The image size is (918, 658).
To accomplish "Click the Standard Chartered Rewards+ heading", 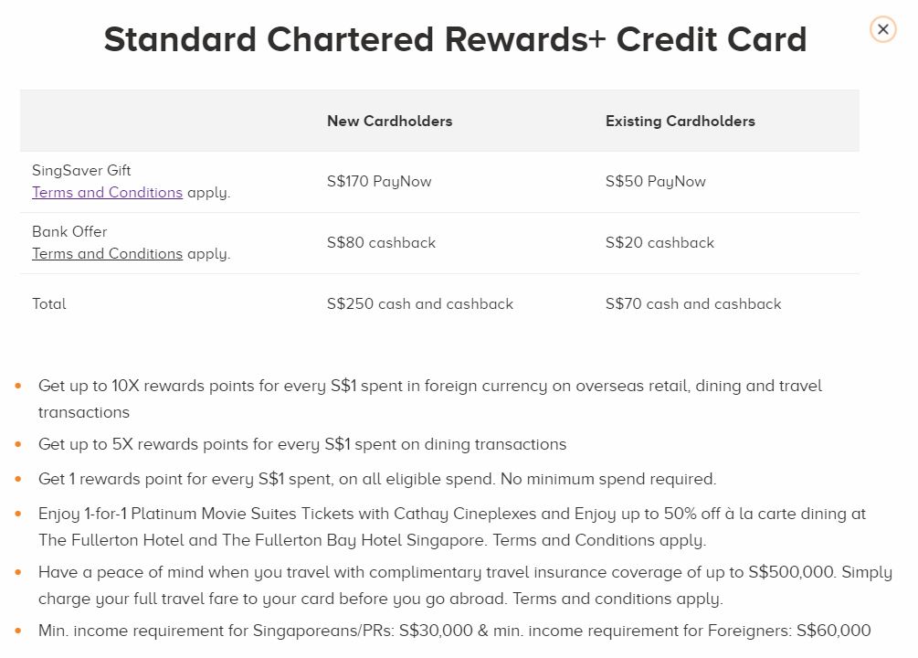I will [455, 40].
